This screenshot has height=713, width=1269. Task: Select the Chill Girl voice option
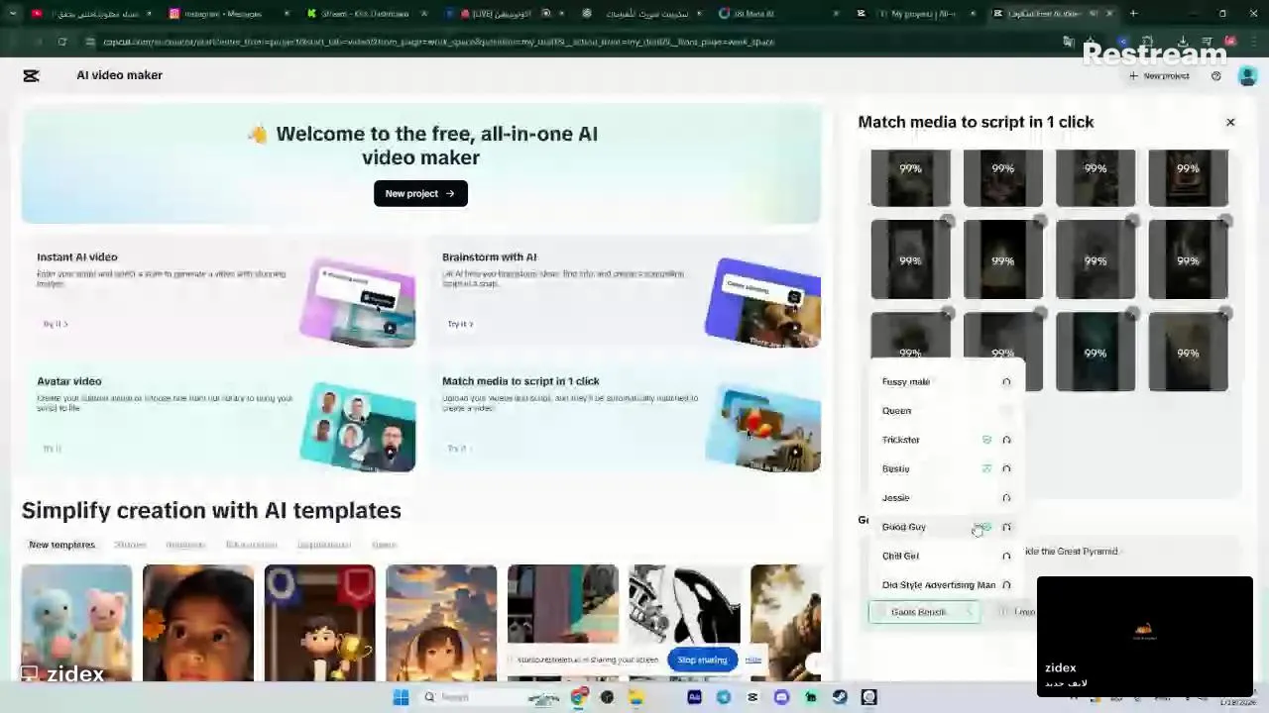click(946, 556)
